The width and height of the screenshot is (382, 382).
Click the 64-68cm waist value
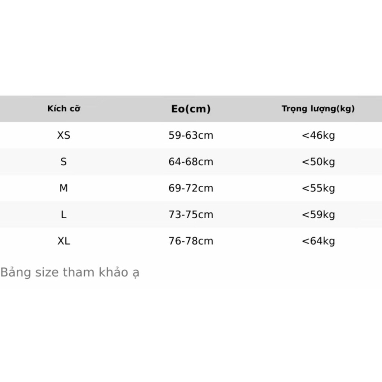[191, 162]
